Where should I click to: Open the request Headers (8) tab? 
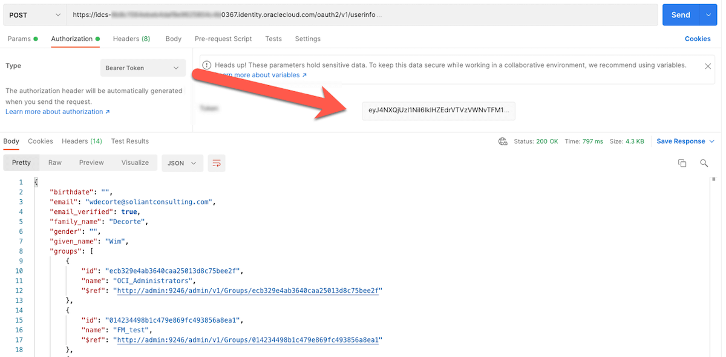[x=131, y=39]
